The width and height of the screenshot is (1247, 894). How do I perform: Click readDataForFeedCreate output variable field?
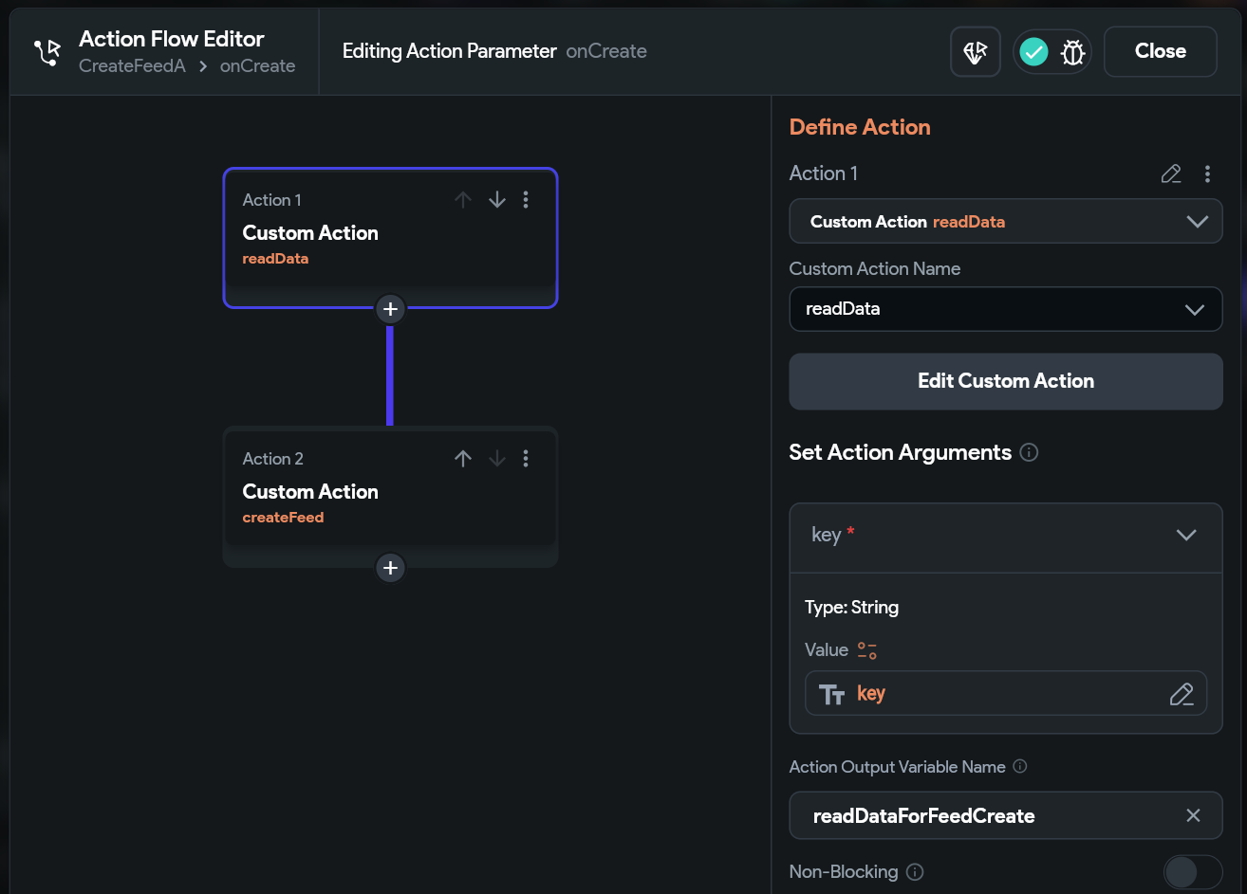[1006, 815]
